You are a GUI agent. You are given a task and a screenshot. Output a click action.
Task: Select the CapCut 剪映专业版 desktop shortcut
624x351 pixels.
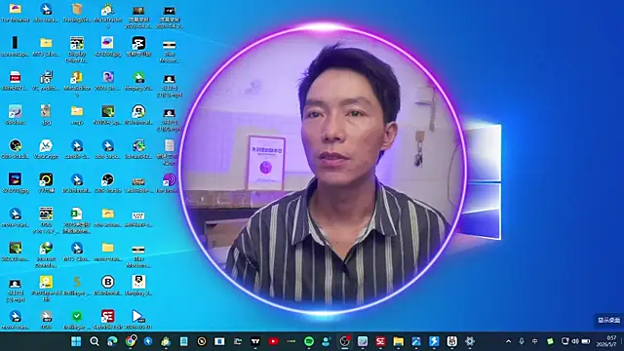pyautogui.click(x=138, y=47)
